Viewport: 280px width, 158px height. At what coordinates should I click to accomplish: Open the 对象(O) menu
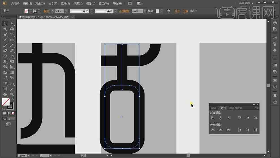(x=40, y=3)
